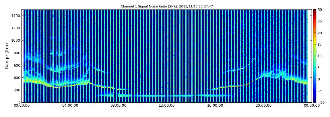Click the 08:00:00 time axis label
Image resolution: width=330 pixels, height=117 pixels.
pos(119,106)
